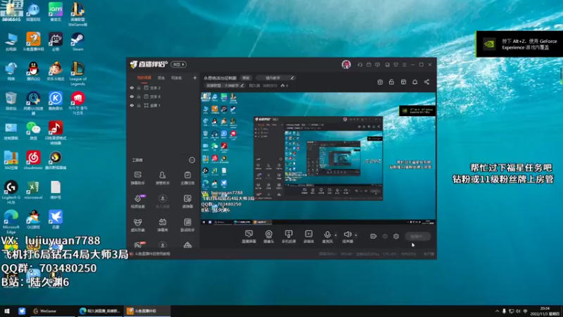
Task: Open Steam desktop shortcut
Action: click(77, 42)
